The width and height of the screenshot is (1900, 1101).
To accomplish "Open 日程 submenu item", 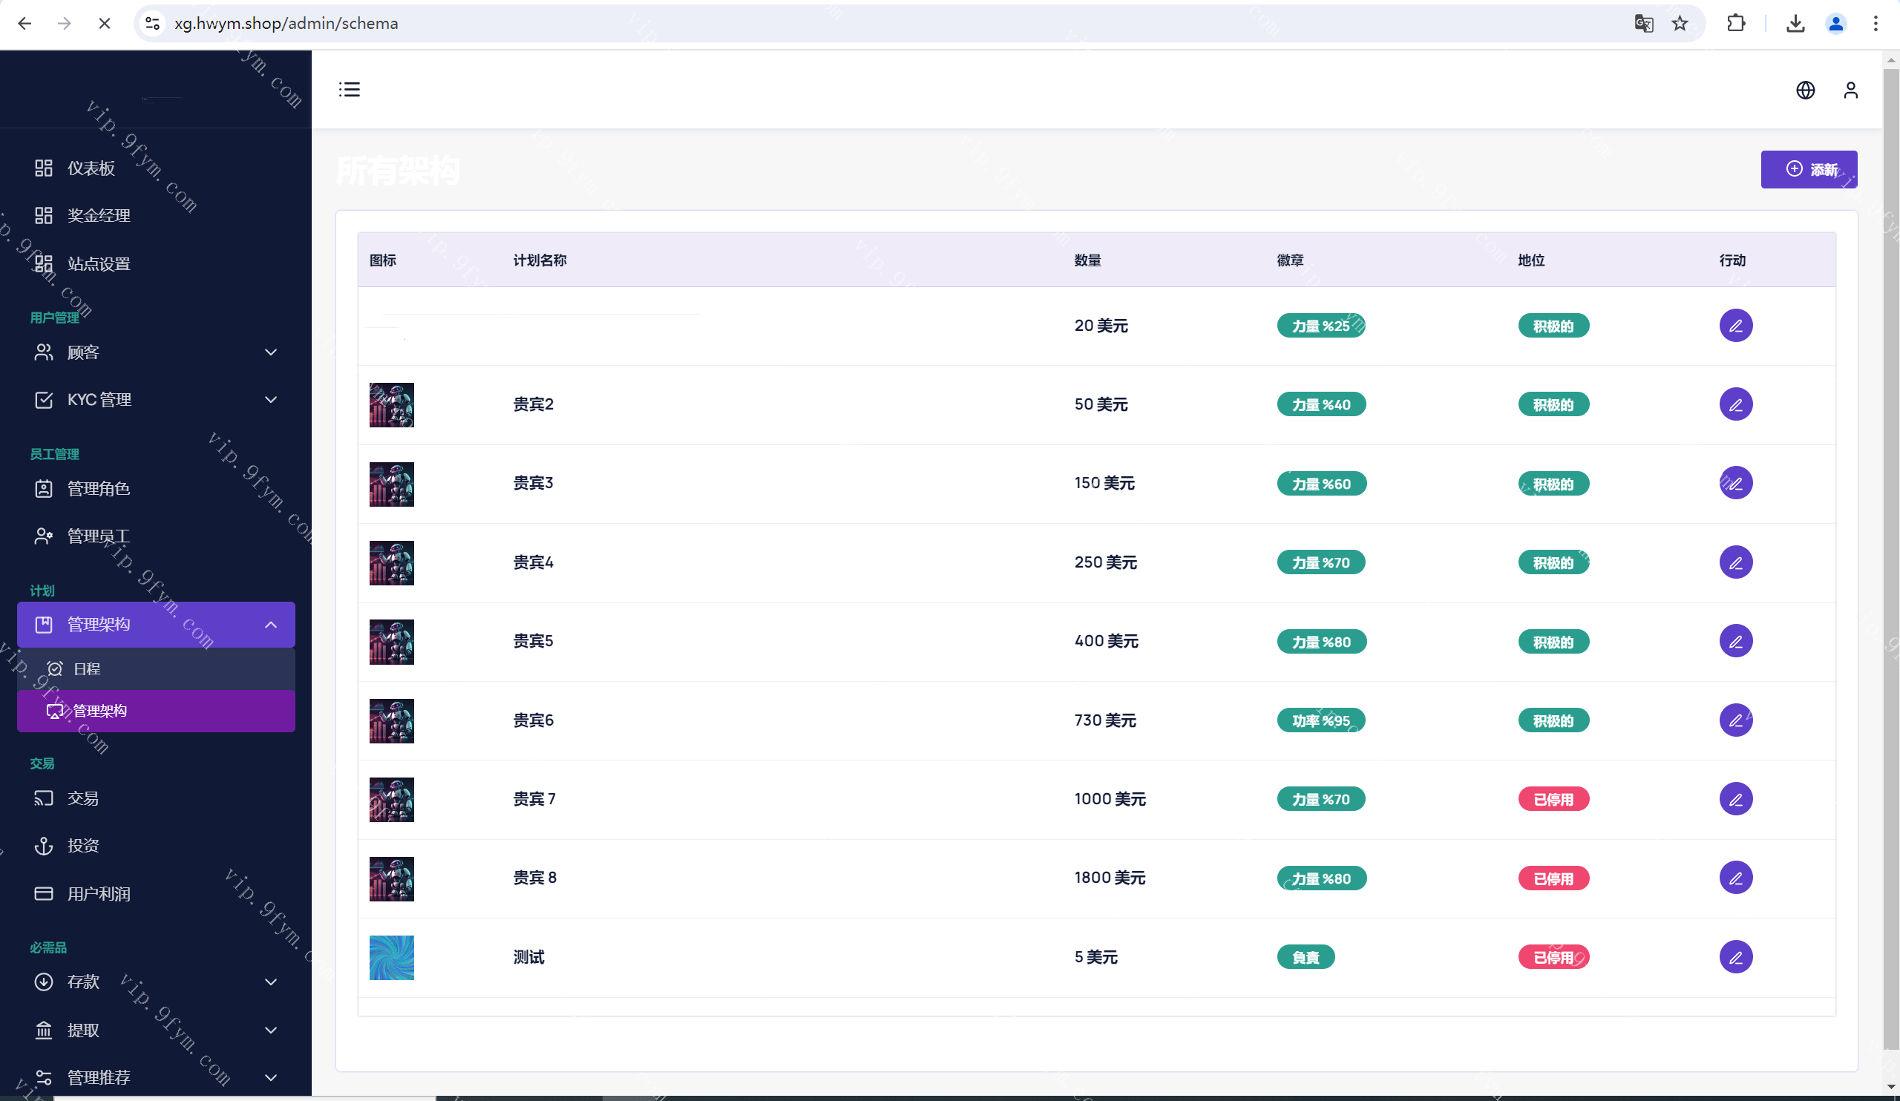I will (x=87, y=668).
